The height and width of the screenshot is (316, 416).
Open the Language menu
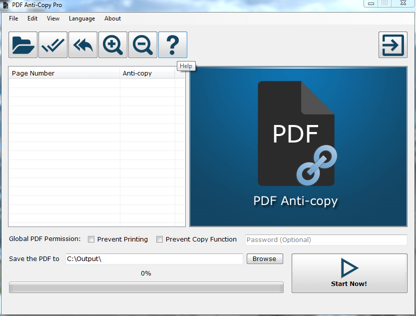(82, 18)
